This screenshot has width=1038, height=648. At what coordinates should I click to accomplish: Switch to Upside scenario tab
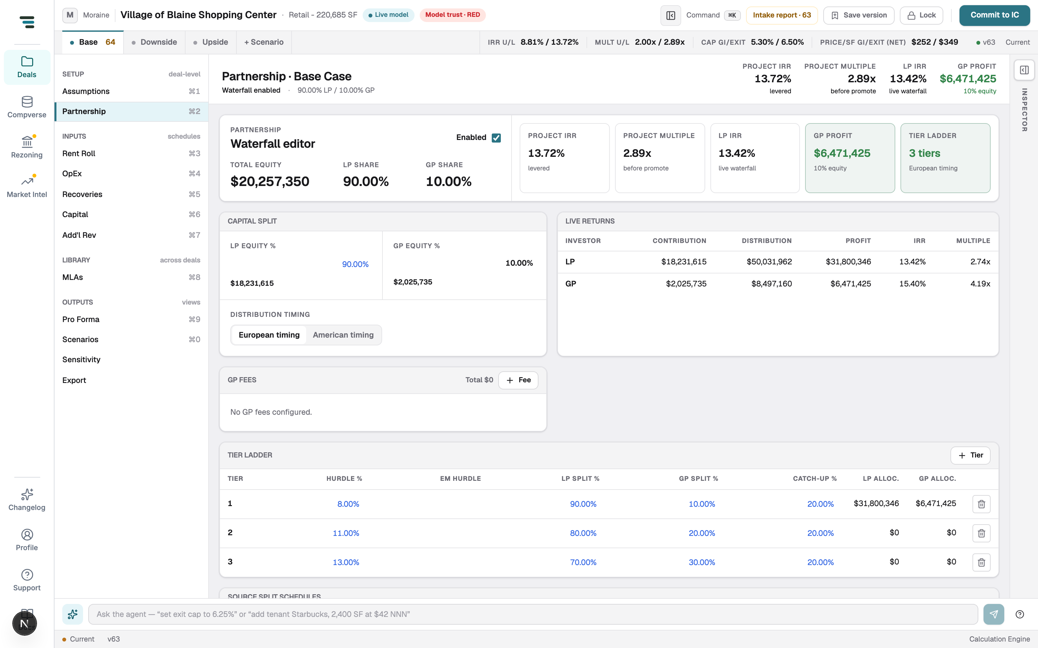click(211, 42)
